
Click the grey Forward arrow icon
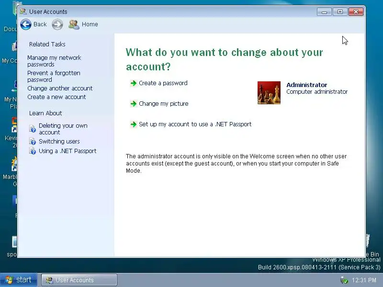pos(57,24)
